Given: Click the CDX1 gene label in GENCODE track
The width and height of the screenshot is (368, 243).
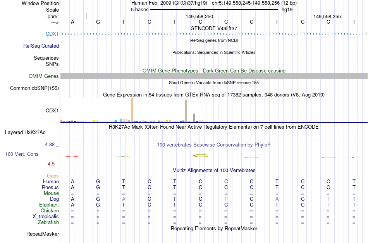Looking at the screenshot, I should [52, 34].
